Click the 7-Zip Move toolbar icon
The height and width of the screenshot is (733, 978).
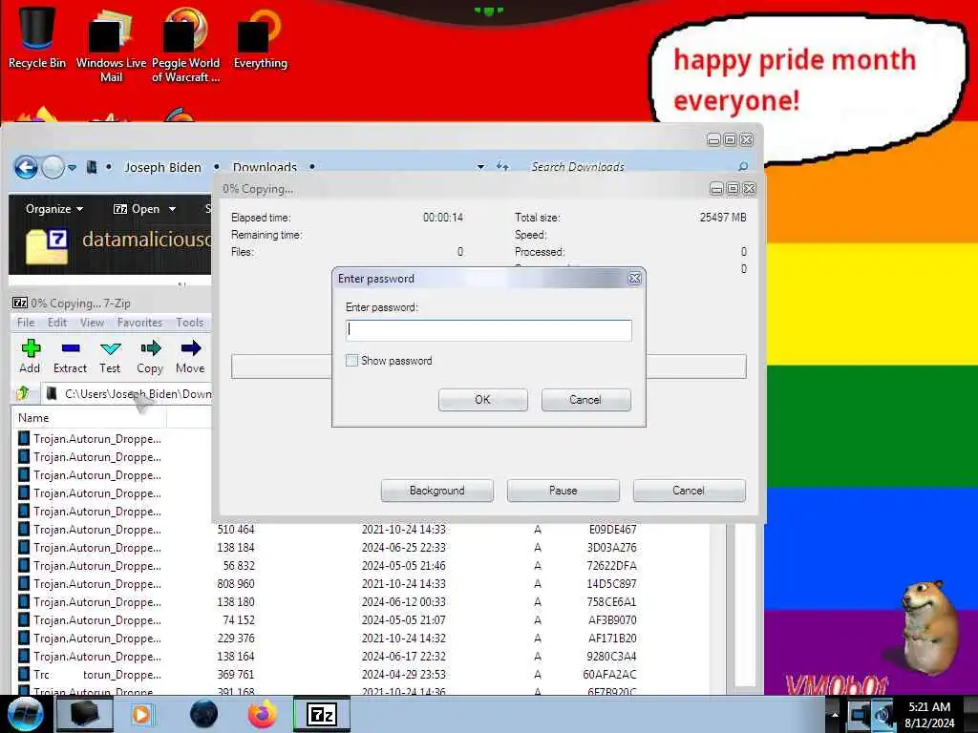click(x=190, y=357)
